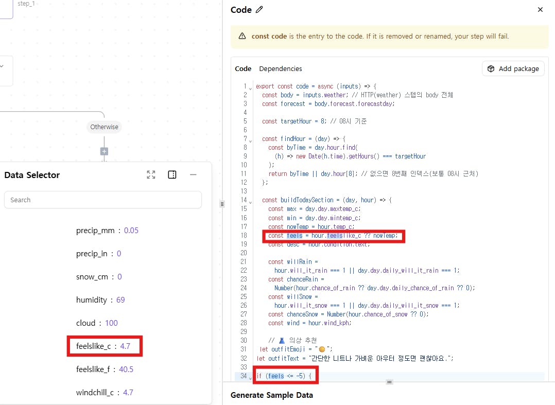The image size is (555, 405).
Task: Select the feelslike_c : 4.7 data entry
Action: pos(103,346)
